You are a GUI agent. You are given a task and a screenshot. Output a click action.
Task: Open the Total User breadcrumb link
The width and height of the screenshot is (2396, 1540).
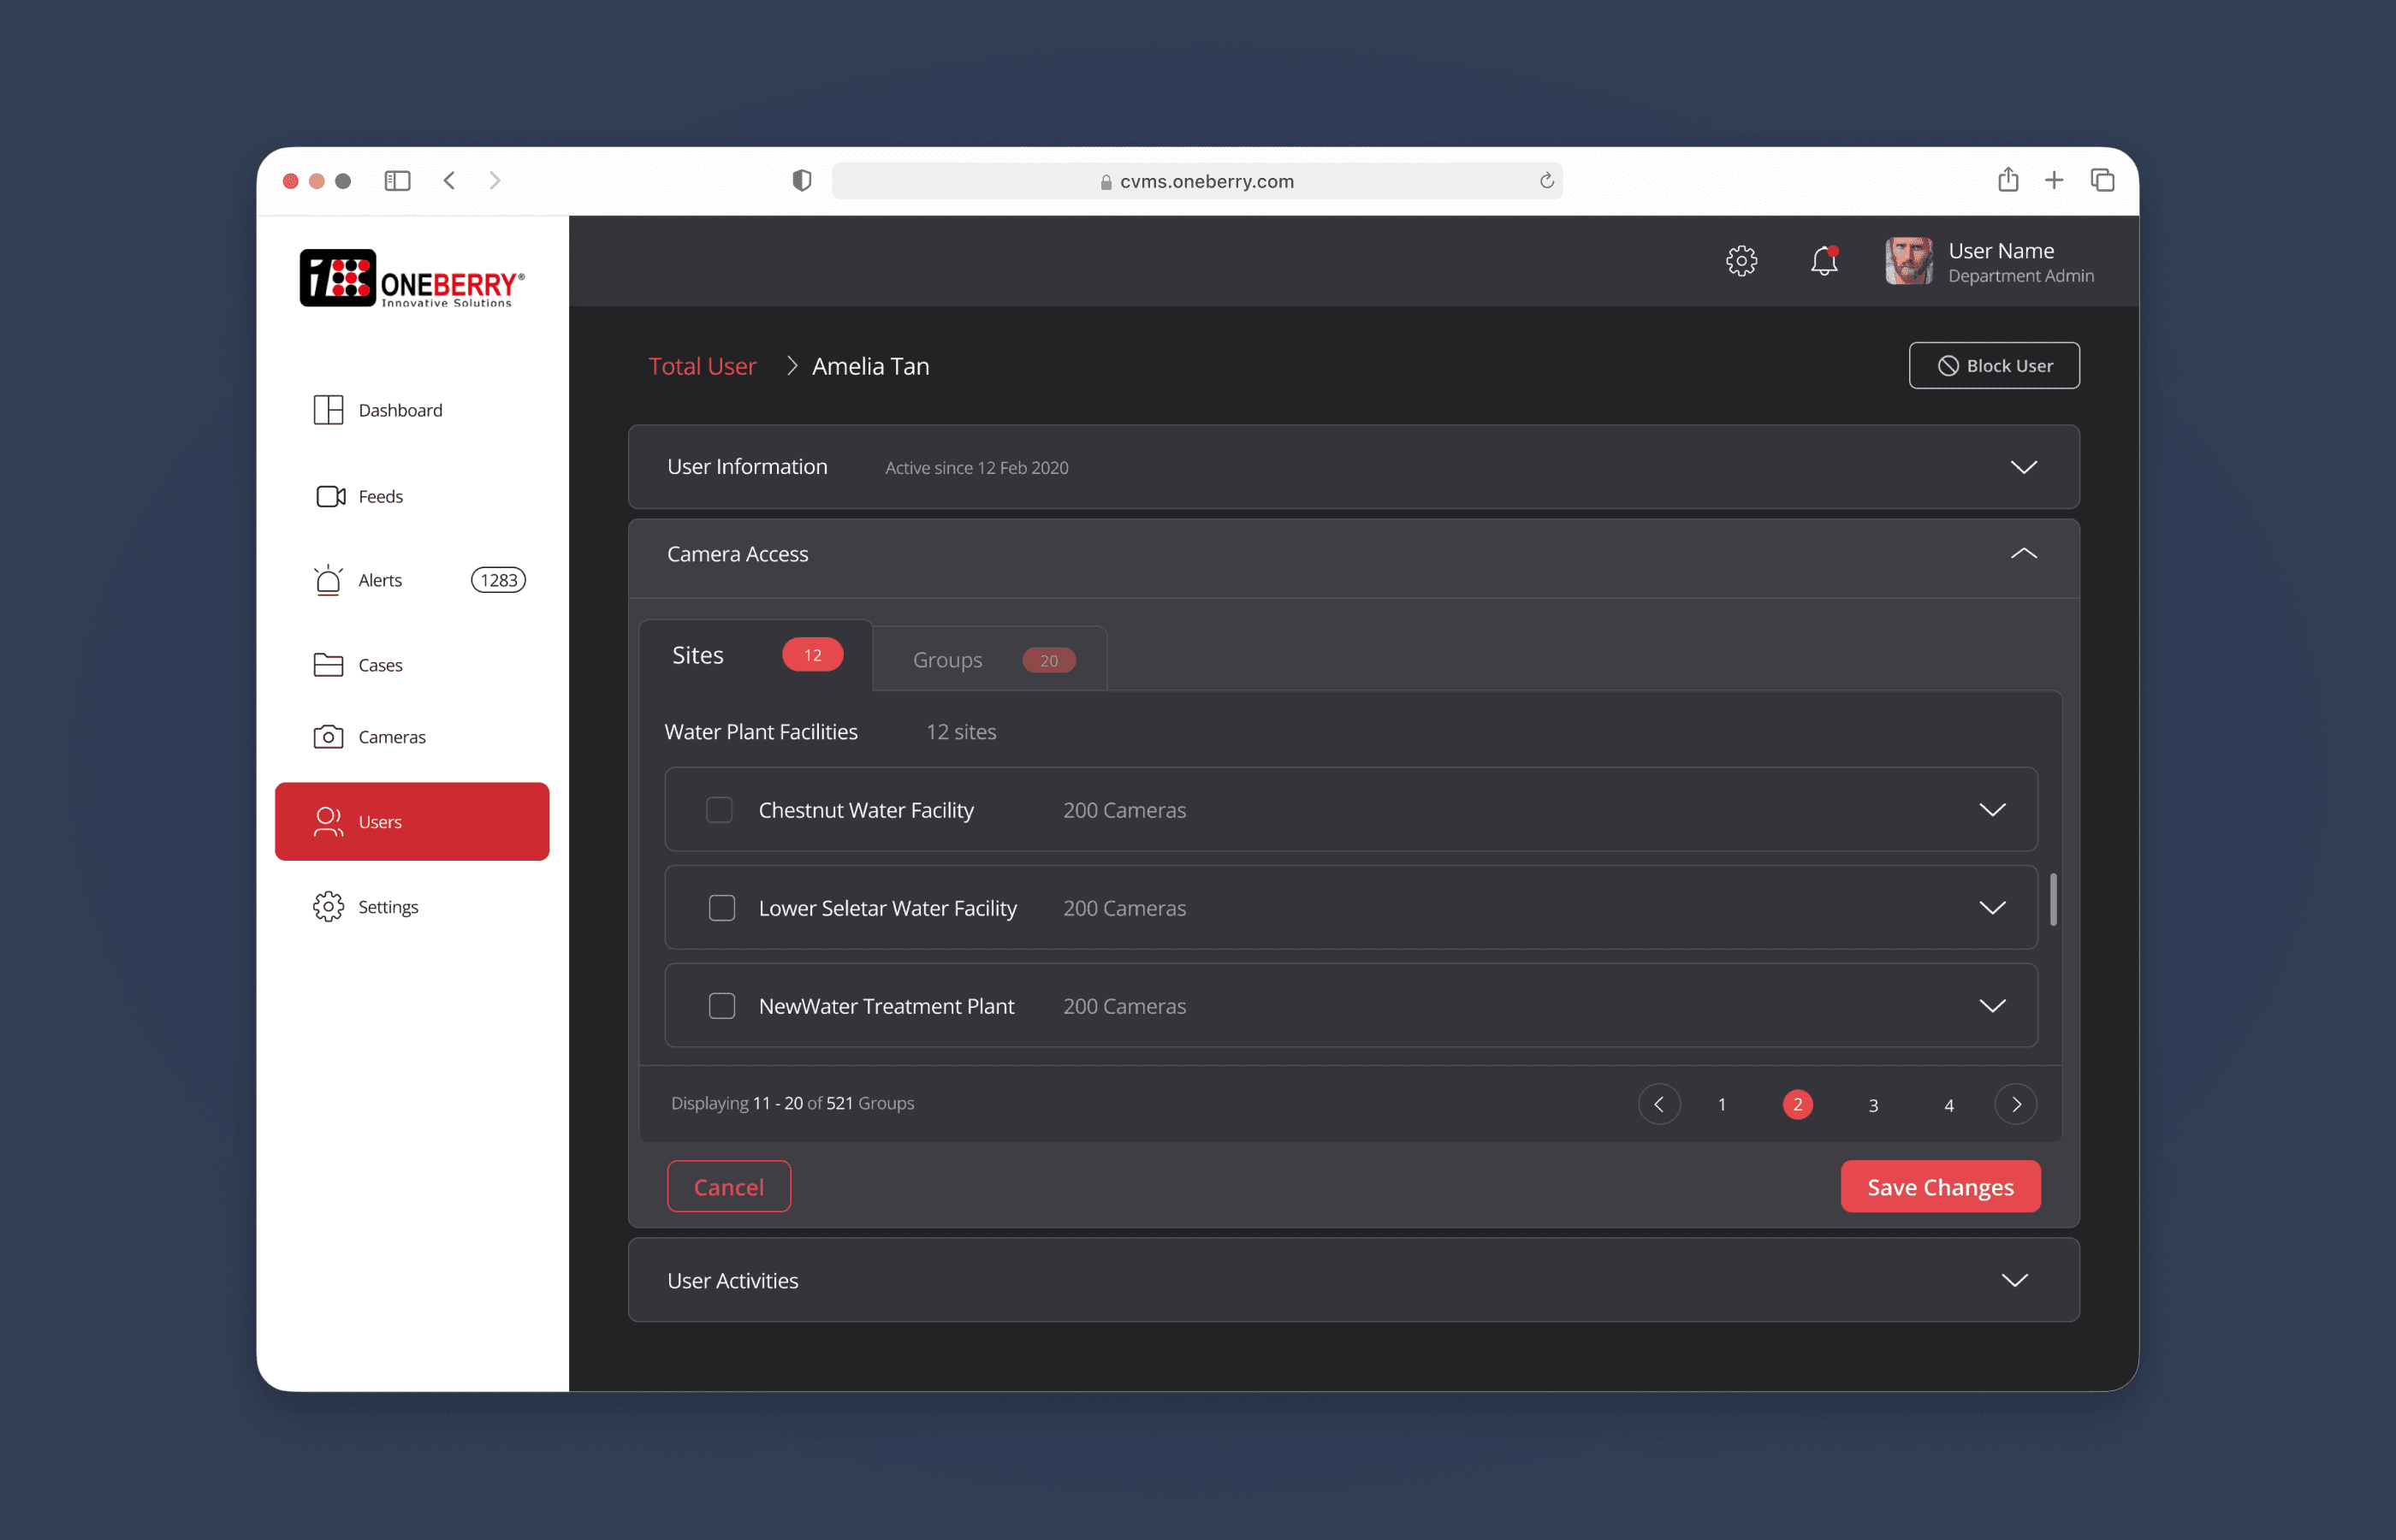click(x=702, y=366)
